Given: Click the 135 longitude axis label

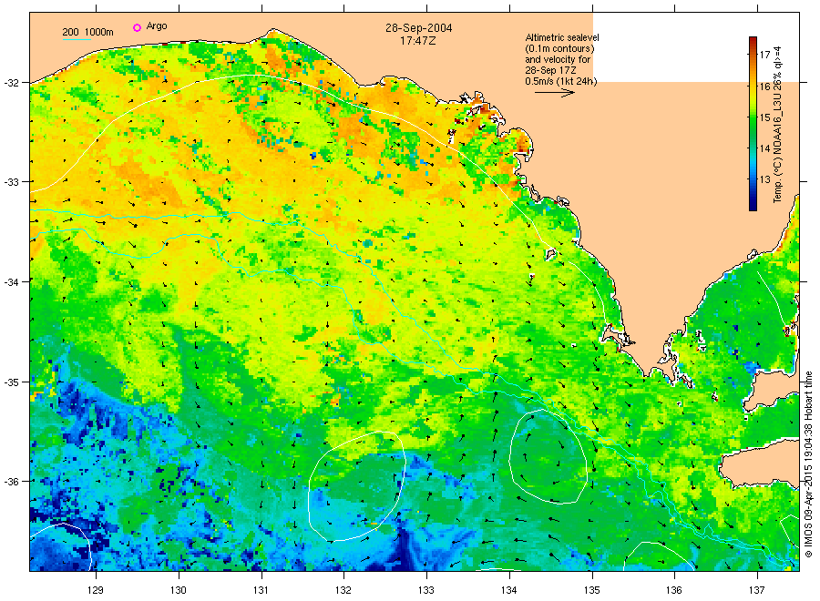Looking at the screenshot, I should pos(591,590).
